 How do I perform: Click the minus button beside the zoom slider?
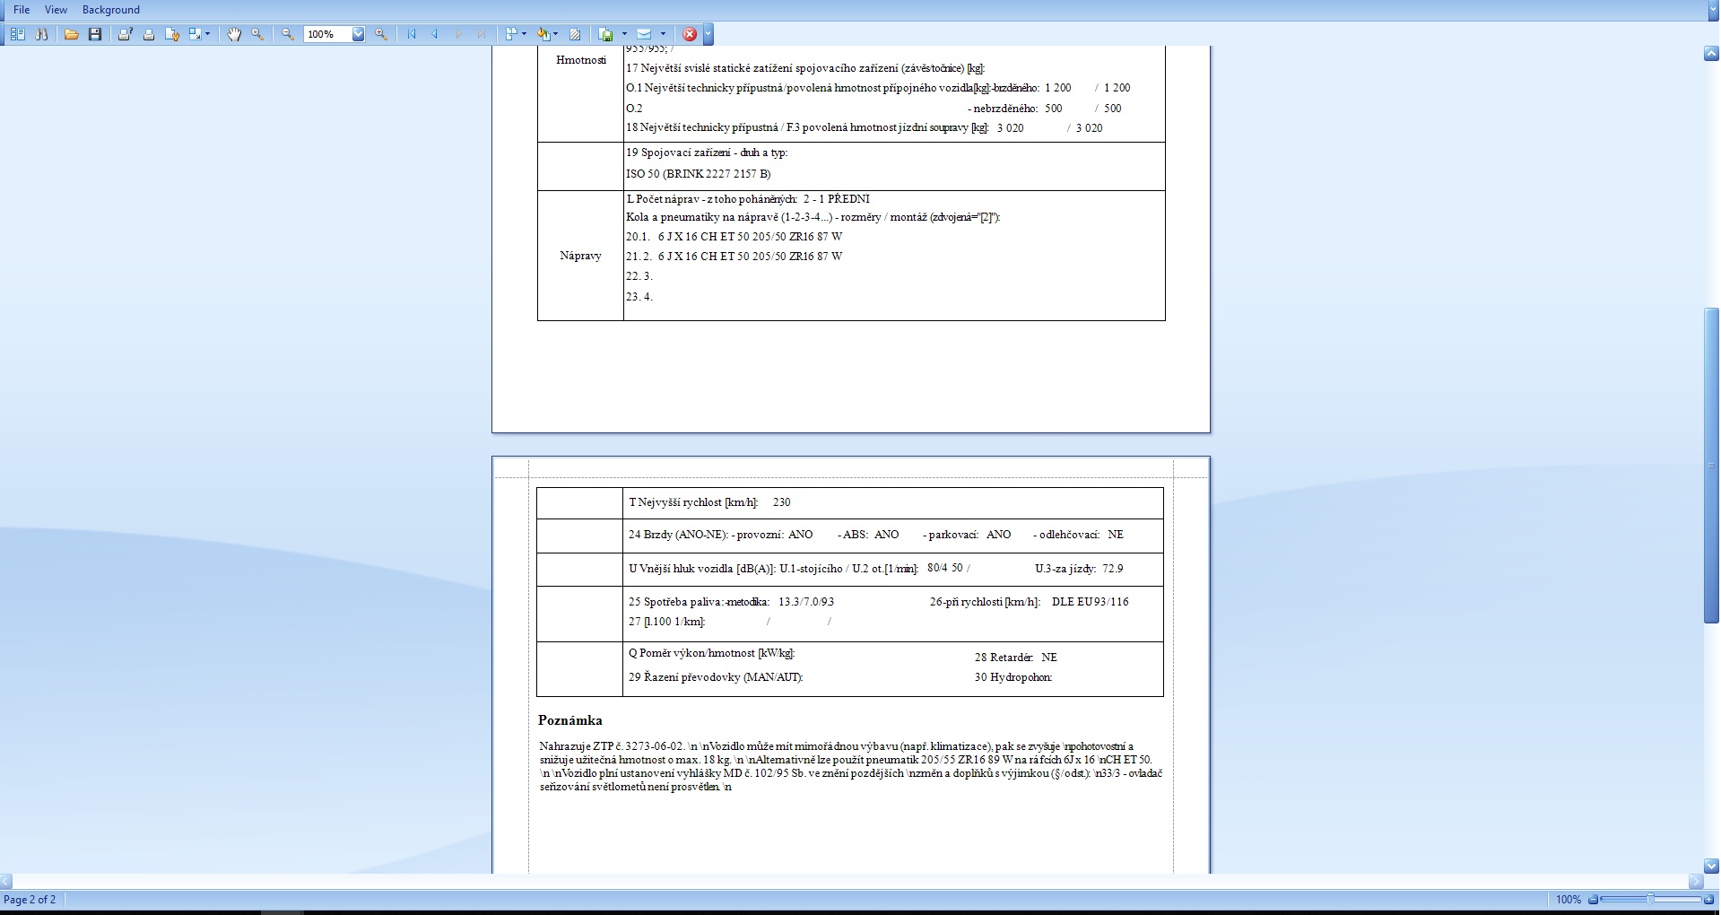point(1594,899)
